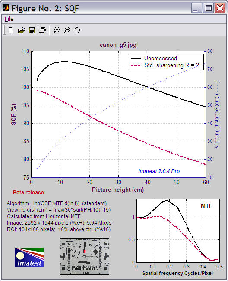Click 'Spatial frequency Cycles/Pixel' axis label
Image resolution: width=228 pixels, height=281 pixels.
click(177, 273)
